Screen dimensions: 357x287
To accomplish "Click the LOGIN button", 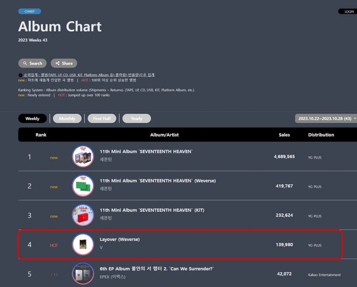I will (348, 11).
